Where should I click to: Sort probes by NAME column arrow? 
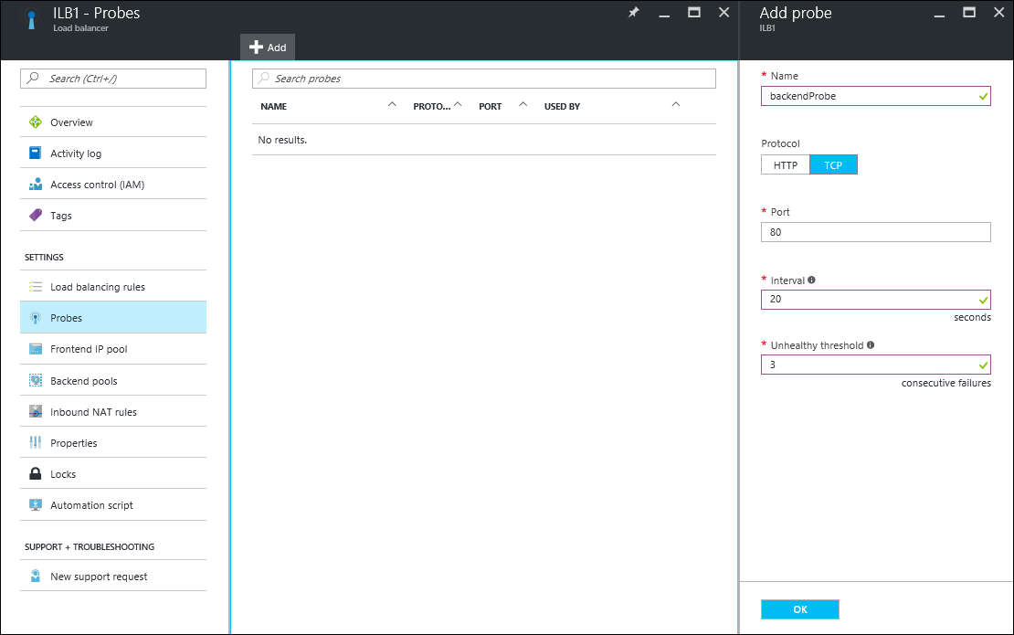tap(392, 105)
